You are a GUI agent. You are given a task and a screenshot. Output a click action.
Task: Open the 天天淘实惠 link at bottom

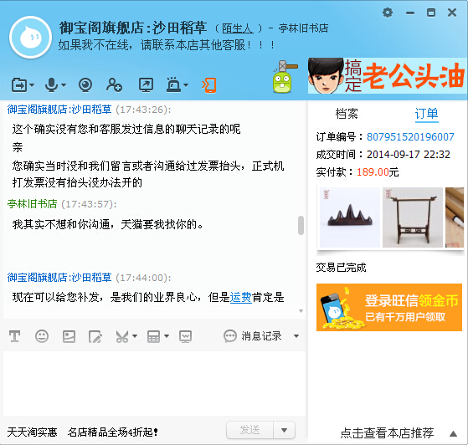pos(33,432)
